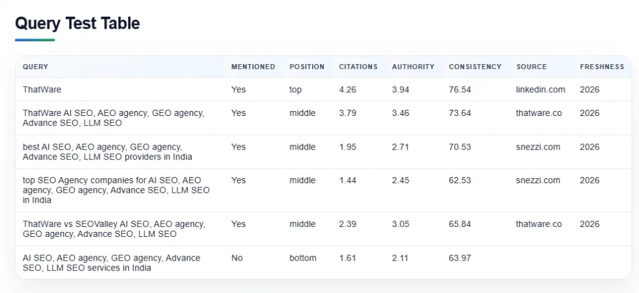Click the CITATIONS column header

358,67
